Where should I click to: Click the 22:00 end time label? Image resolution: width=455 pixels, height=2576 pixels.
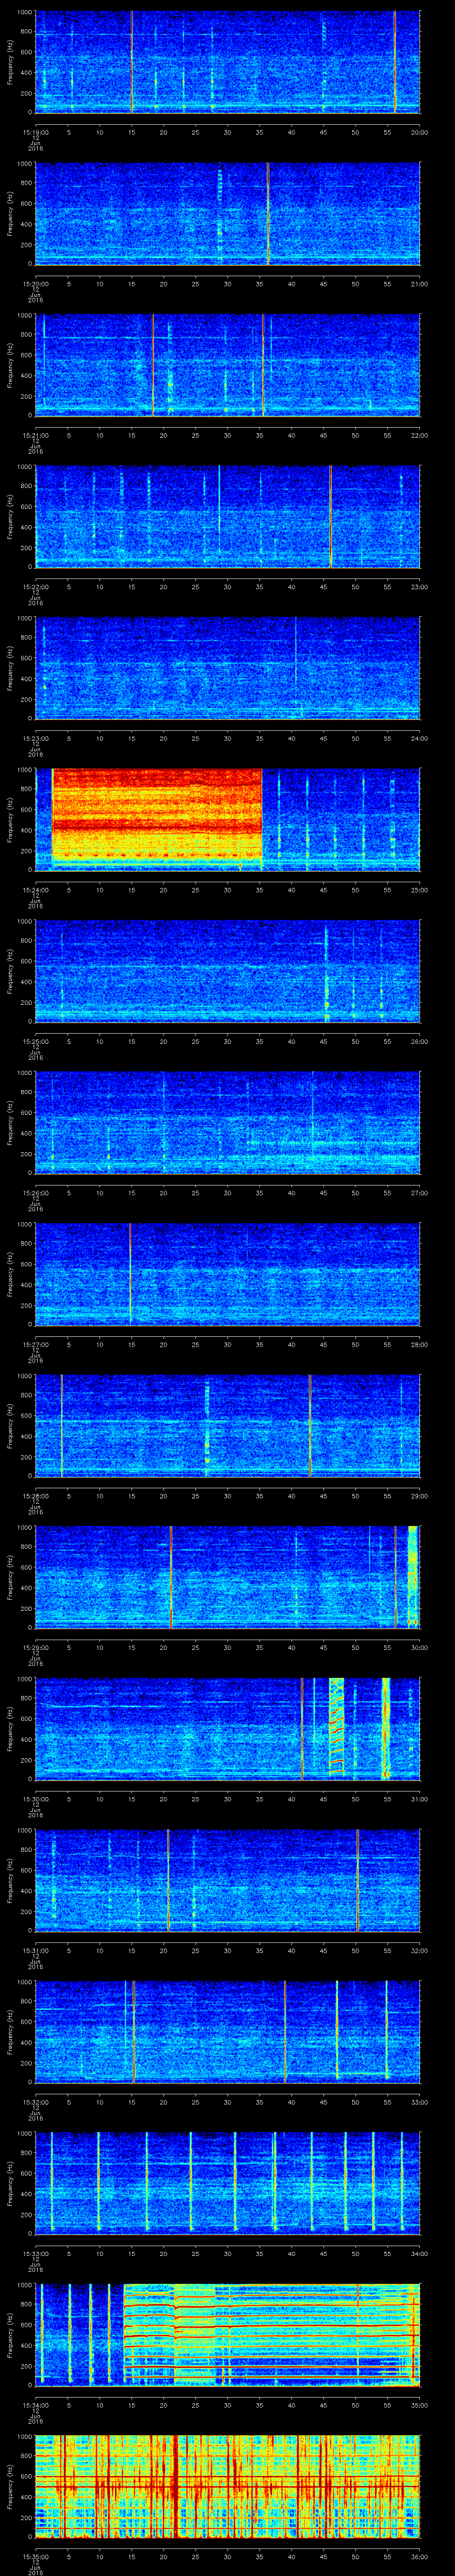click(419, 435)
